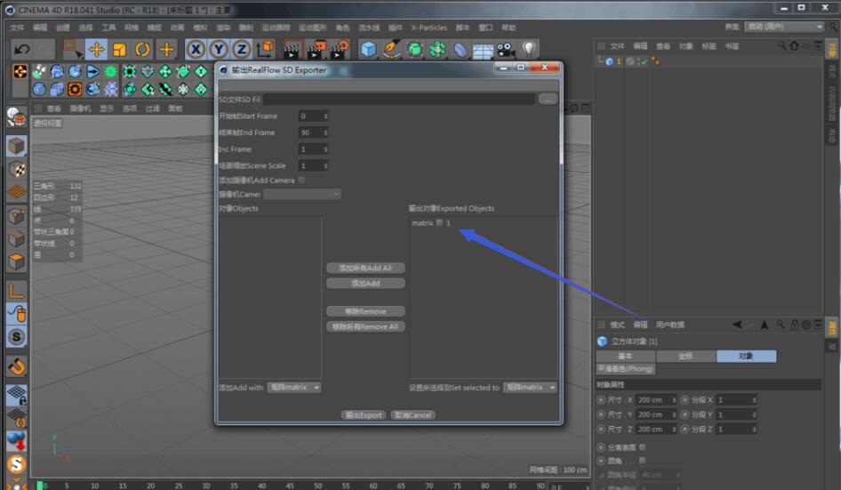
Task: Click the Render View clapperboard icon
Action: (292, 50)
